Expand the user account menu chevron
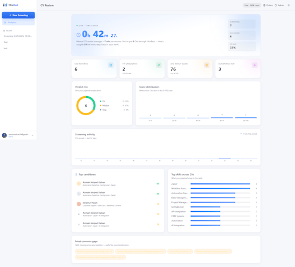This screenshot has width=295, height=267. [33, 135]
